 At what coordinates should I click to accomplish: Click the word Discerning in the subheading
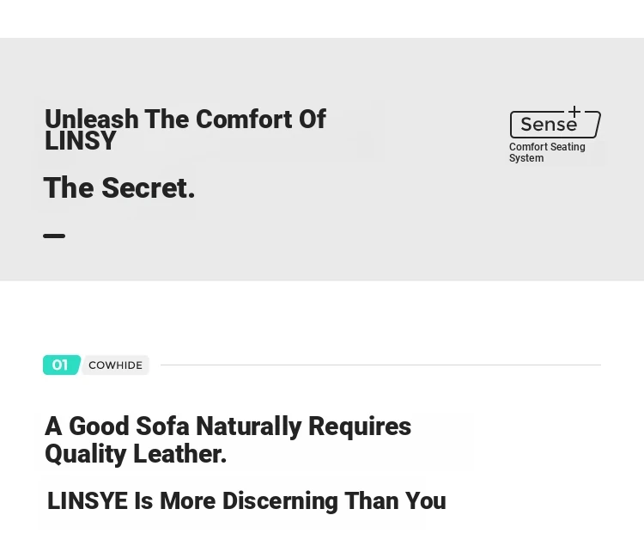[280, 501]
